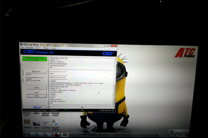Click the green 12.0 Volts indicator
The width and height of the screenshot is (208, 138).
tap(35, 60)
